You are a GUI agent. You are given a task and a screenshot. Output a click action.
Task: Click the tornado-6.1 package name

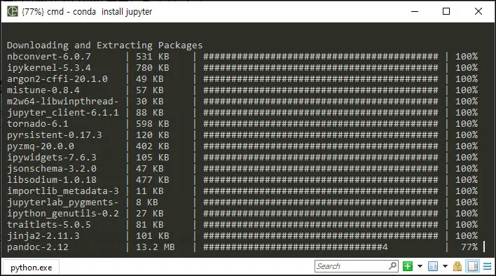[38, 123]
